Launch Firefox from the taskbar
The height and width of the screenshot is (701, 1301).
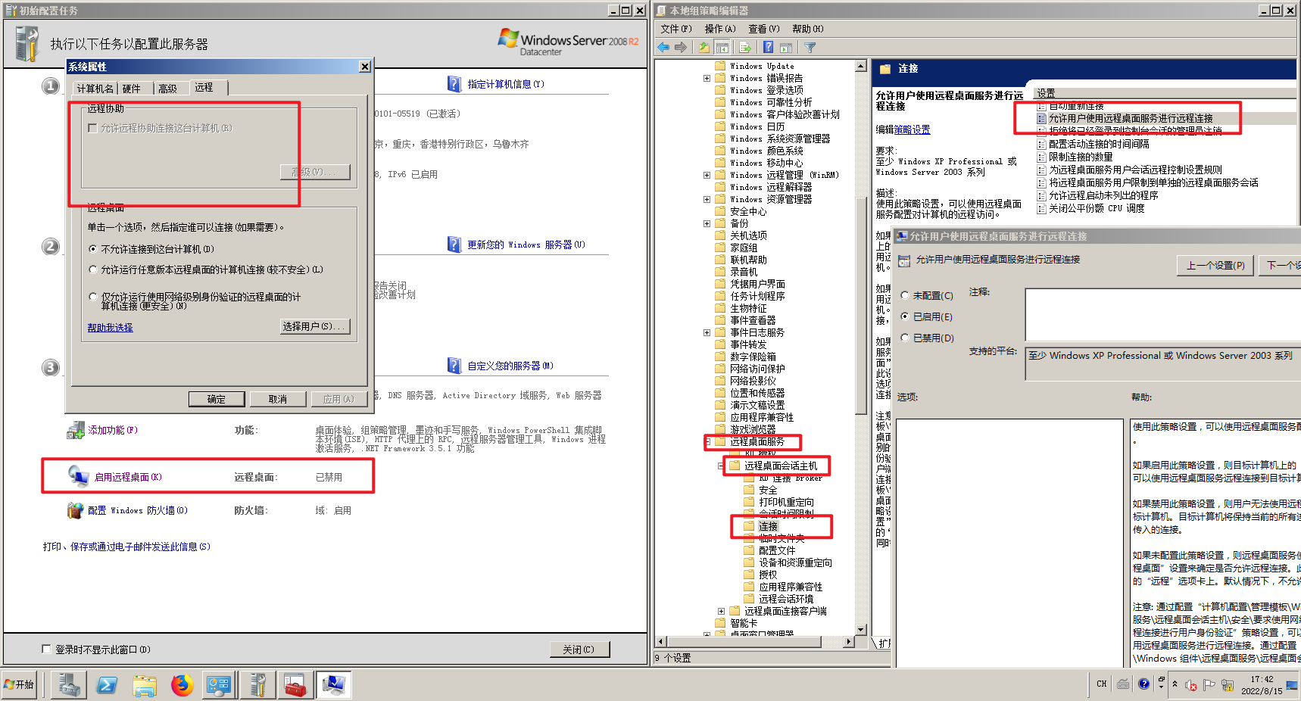[182, 685]
